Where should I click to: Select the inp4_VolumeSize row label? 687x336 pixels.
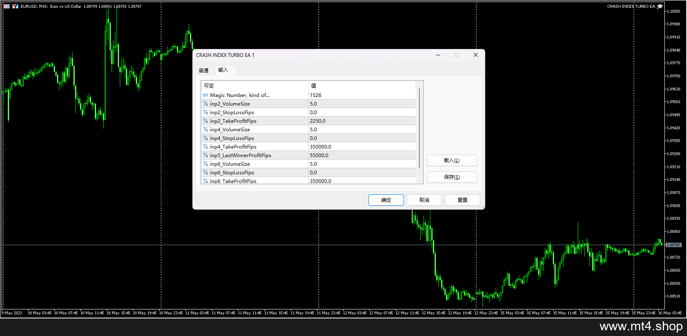[230, 129]
